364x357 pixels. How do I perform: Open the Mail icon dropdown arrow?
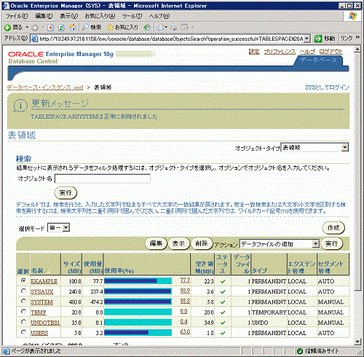click(166, 27)
